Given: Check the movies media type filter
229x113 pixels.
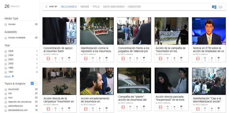Looking at the screenshot, I should pyautogui.click(x=6, y=24).
